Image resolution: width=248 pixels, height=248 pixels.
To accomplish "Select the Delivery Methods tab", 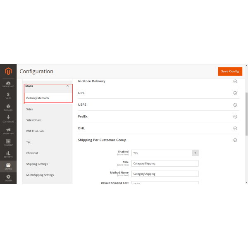I will point(38,98).
